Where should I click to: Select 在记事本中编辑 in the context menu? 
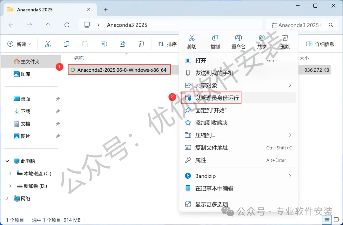tap(239, 188)
